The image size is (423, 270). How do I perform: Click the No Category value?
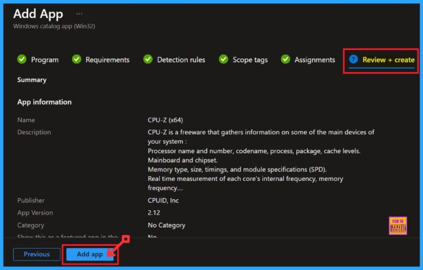tap(166, 225)
